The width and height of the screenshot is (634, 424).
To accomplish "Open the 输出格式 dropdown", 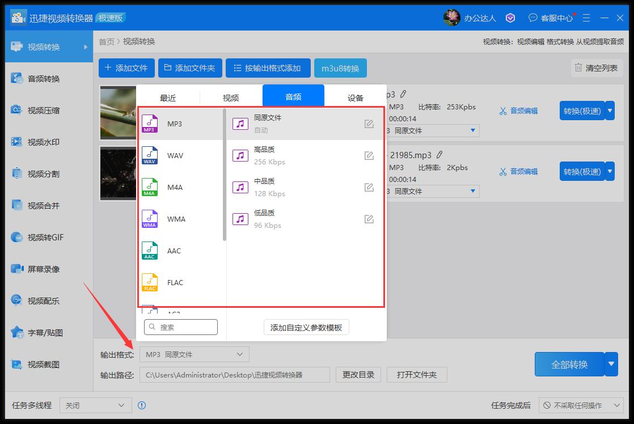I will (x=194, y=354).
